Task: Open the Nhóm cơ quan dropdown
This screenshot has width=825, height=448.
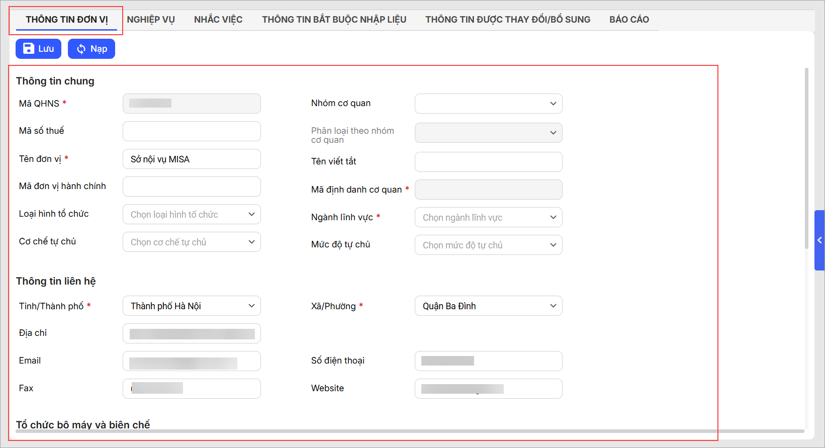Action: click(x=488, y=104)
